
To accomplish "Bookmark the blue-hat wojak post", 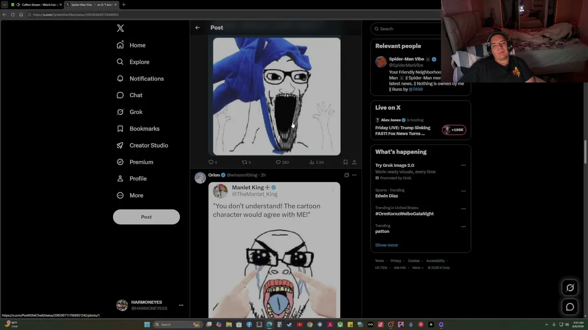I will 345,162.
